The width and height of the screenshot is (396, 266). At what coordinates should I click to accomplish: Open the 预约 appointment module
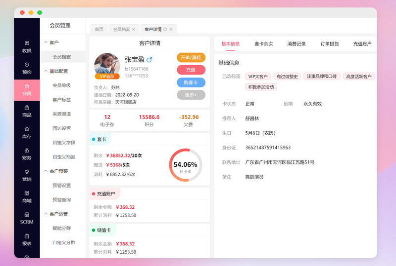[27, 68]
